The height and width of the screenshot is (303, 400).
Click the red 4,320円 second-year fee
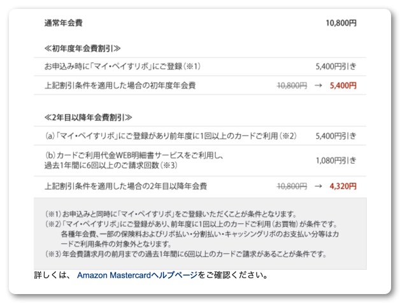(x=343, y=187)
